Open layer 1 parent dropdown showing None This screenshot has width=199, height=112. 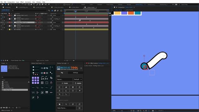[x=57, y=15]
